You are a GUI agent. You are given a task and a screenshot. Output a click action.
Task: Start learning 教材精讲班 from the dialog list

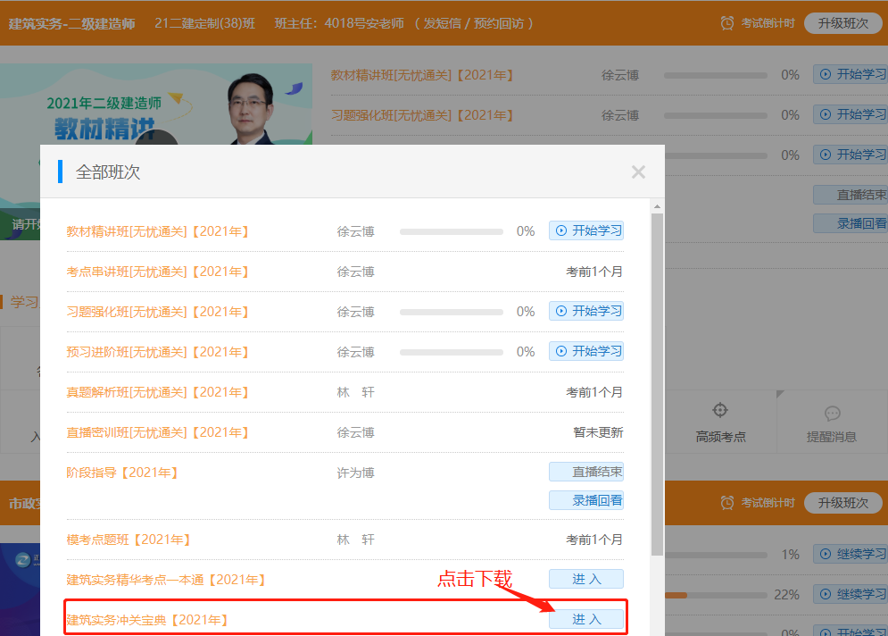[x=586, y=230]
